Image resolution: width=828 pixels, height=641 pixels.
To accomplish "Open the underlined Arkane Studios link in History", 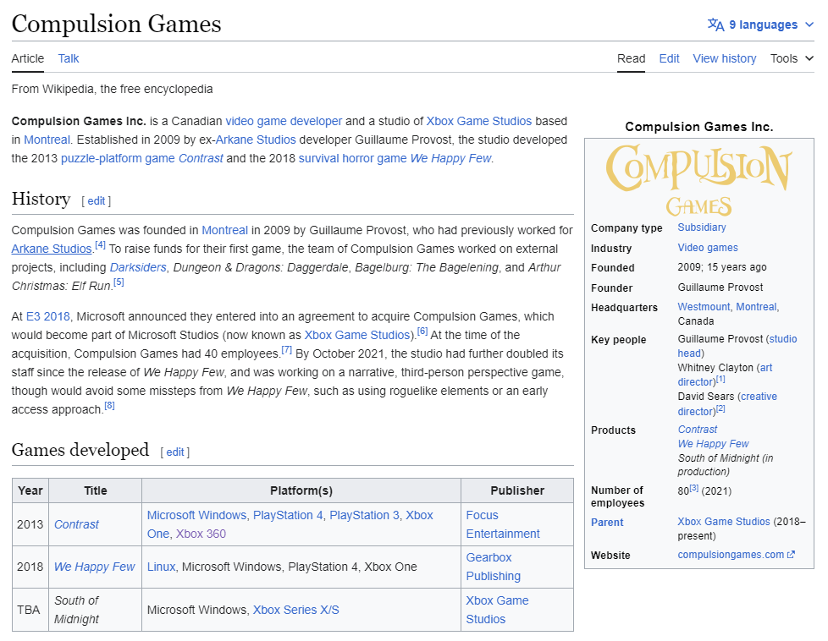I will [x=52, y=249].
